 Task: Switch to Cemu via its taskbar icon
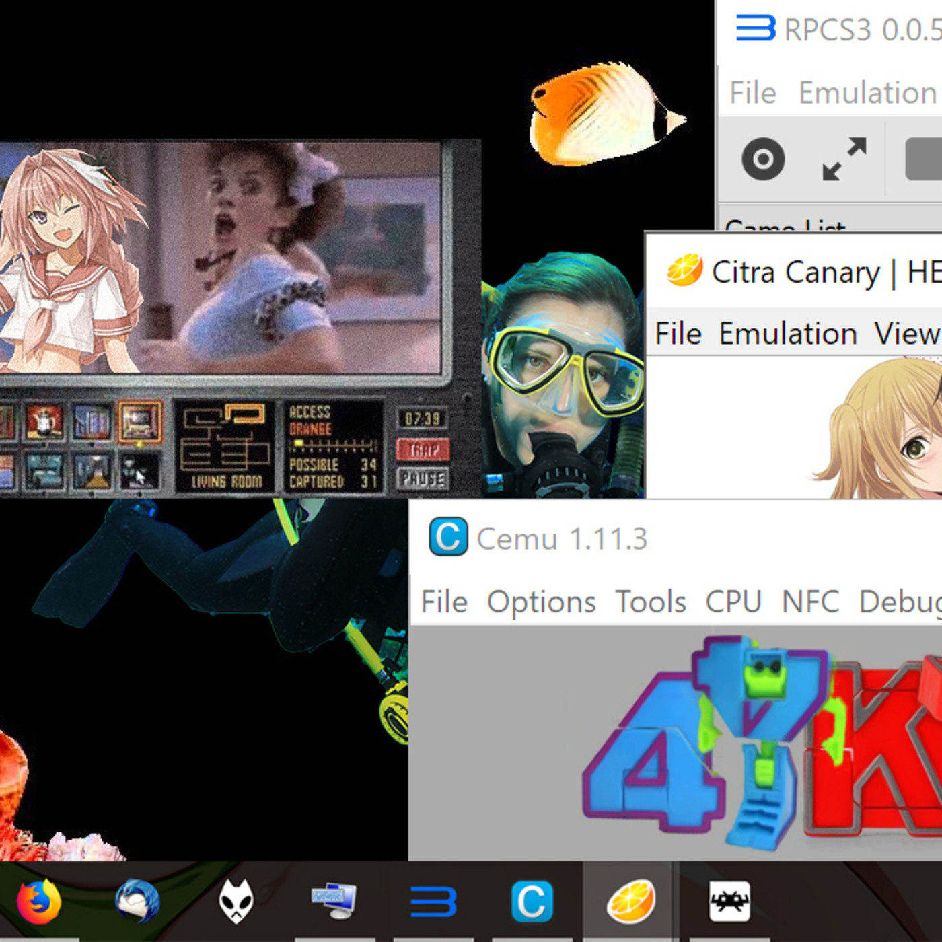point(532,902)
